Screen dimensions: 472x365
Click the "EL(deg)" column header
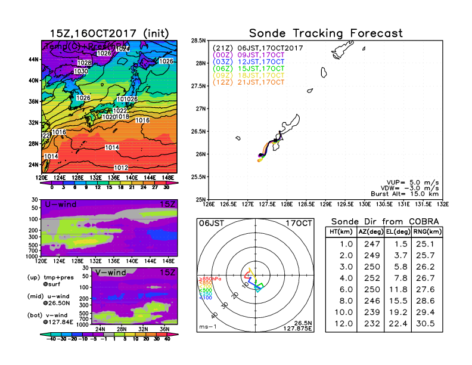click(398, 232)
